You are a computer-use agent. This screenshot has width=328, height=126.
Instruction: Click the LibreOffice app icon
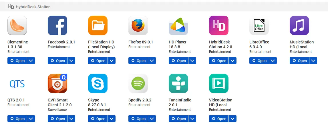[x=259, y=25]
